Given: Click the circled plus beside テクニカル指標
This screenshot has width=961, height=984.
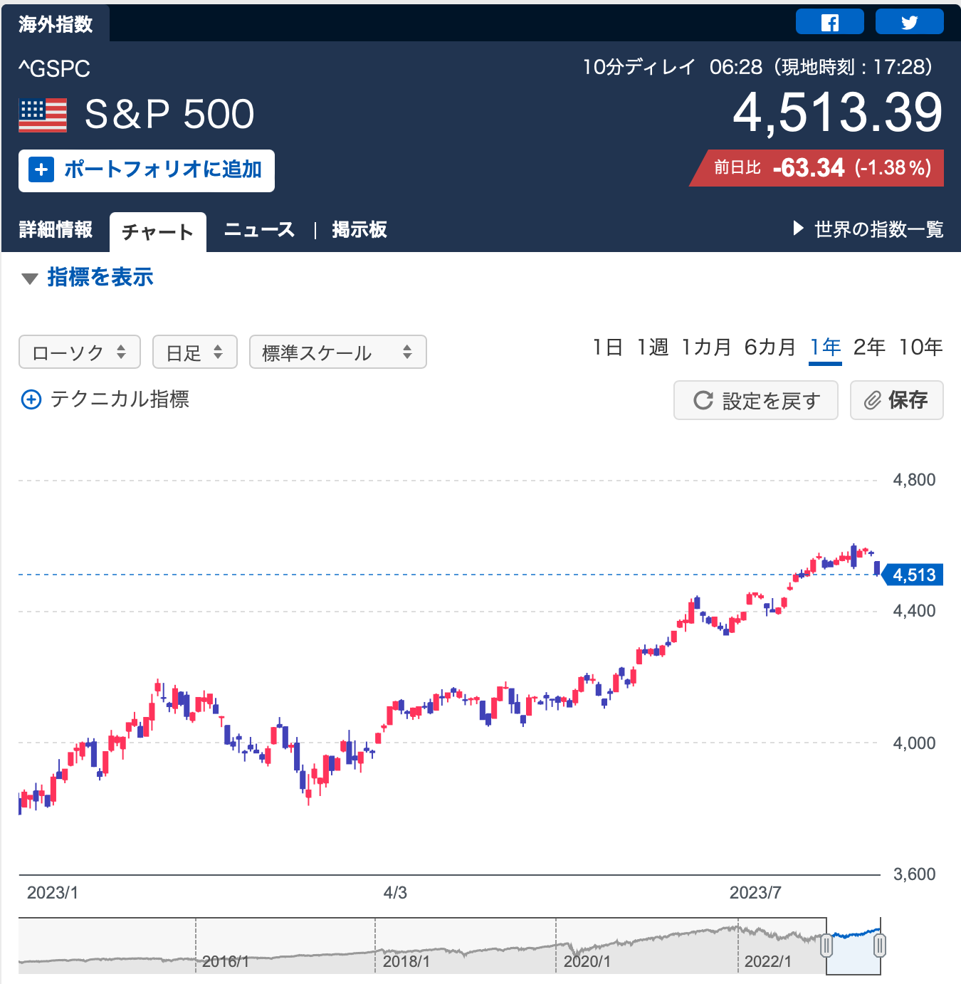Looking at the screenshot, I should coord(31,399).
